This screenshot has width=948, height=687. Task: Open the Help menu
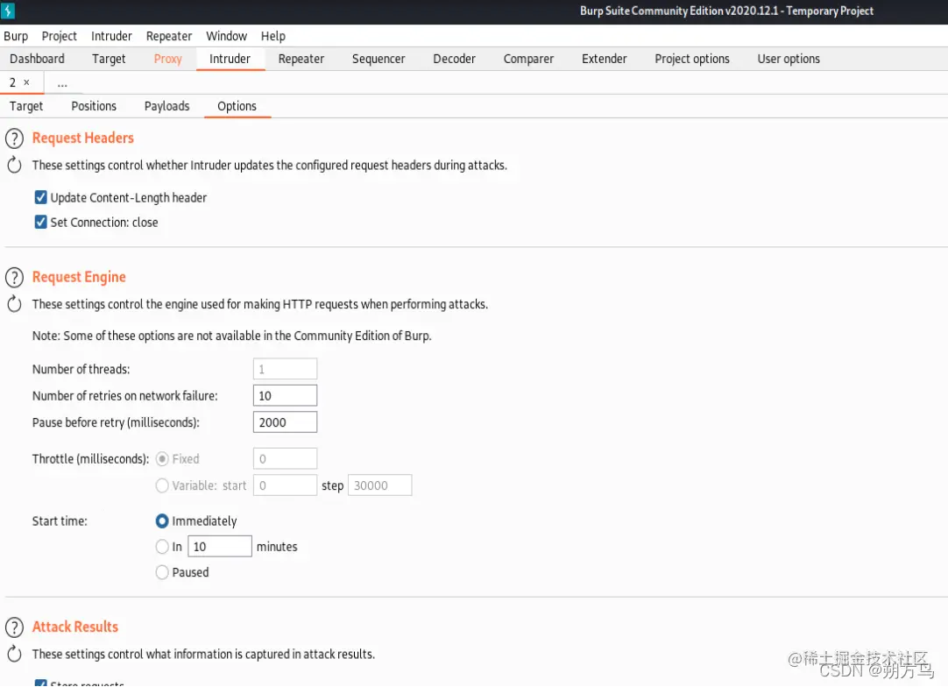(273, 36)
